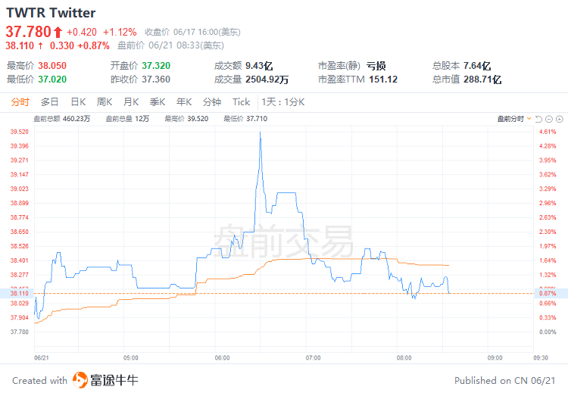Click the chart header 最低价 37.710
The height and width of the screenshot is (396, 568).
(x=245, y=119)
